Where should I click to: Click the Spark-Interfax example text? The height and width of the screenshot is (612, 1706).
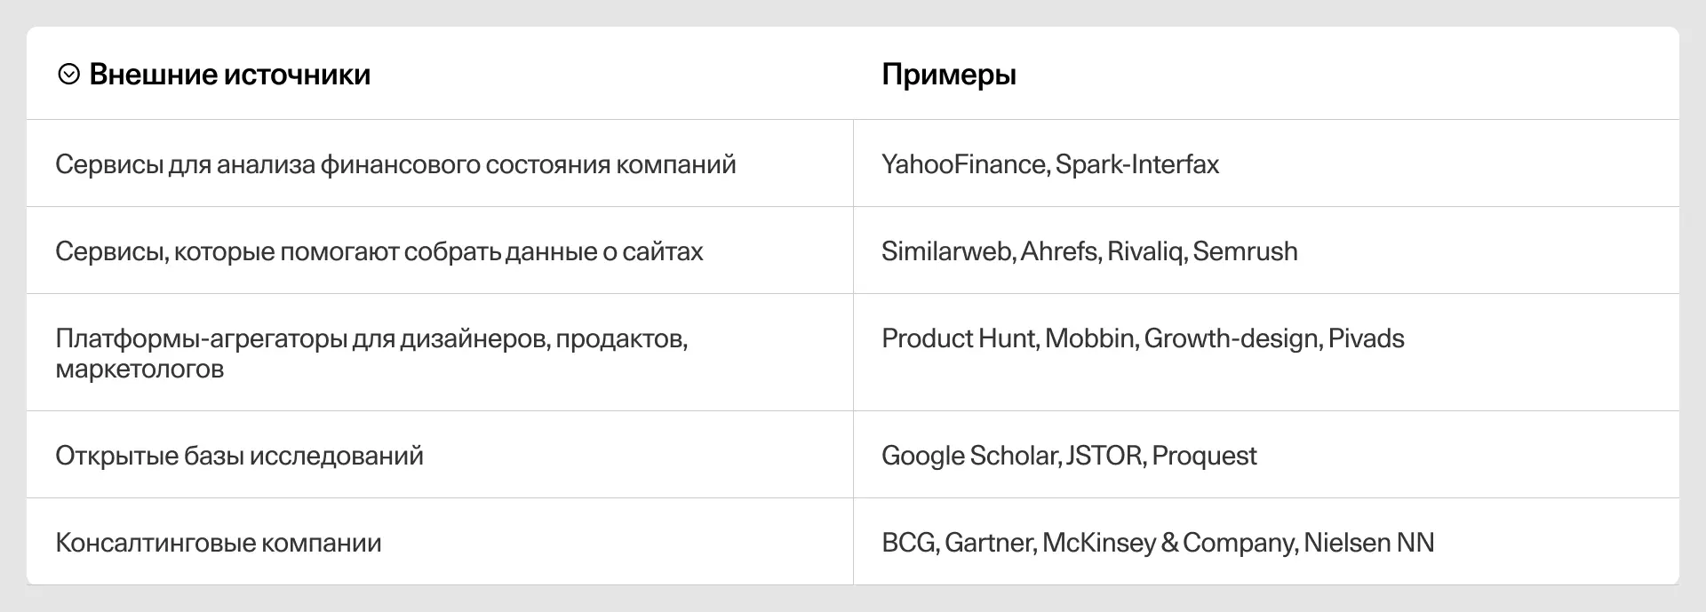1137,164
